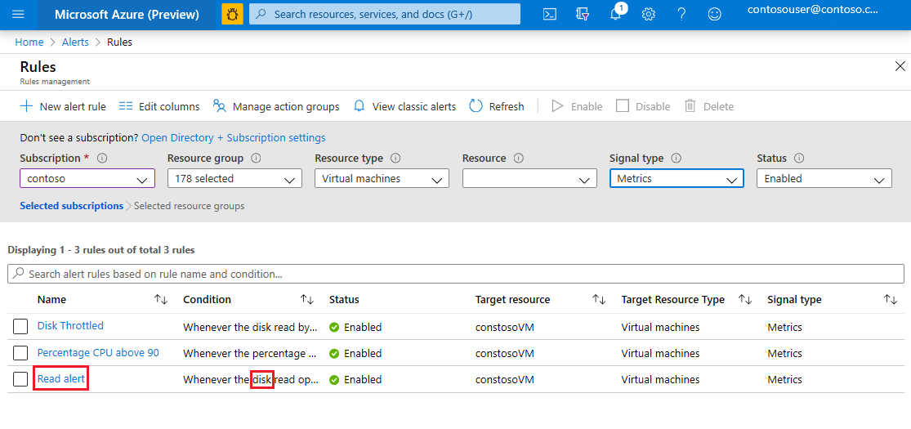The width and height of the screenshot is (911, 429).
Task: Open the help question mark
Action: pyautogui.click(x=681, y=15)
